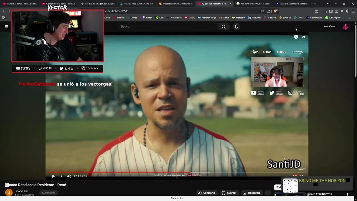The image size is (357, 201).
Task: Start voice search with the microphone icon
Action: click(x=236, y=27)
